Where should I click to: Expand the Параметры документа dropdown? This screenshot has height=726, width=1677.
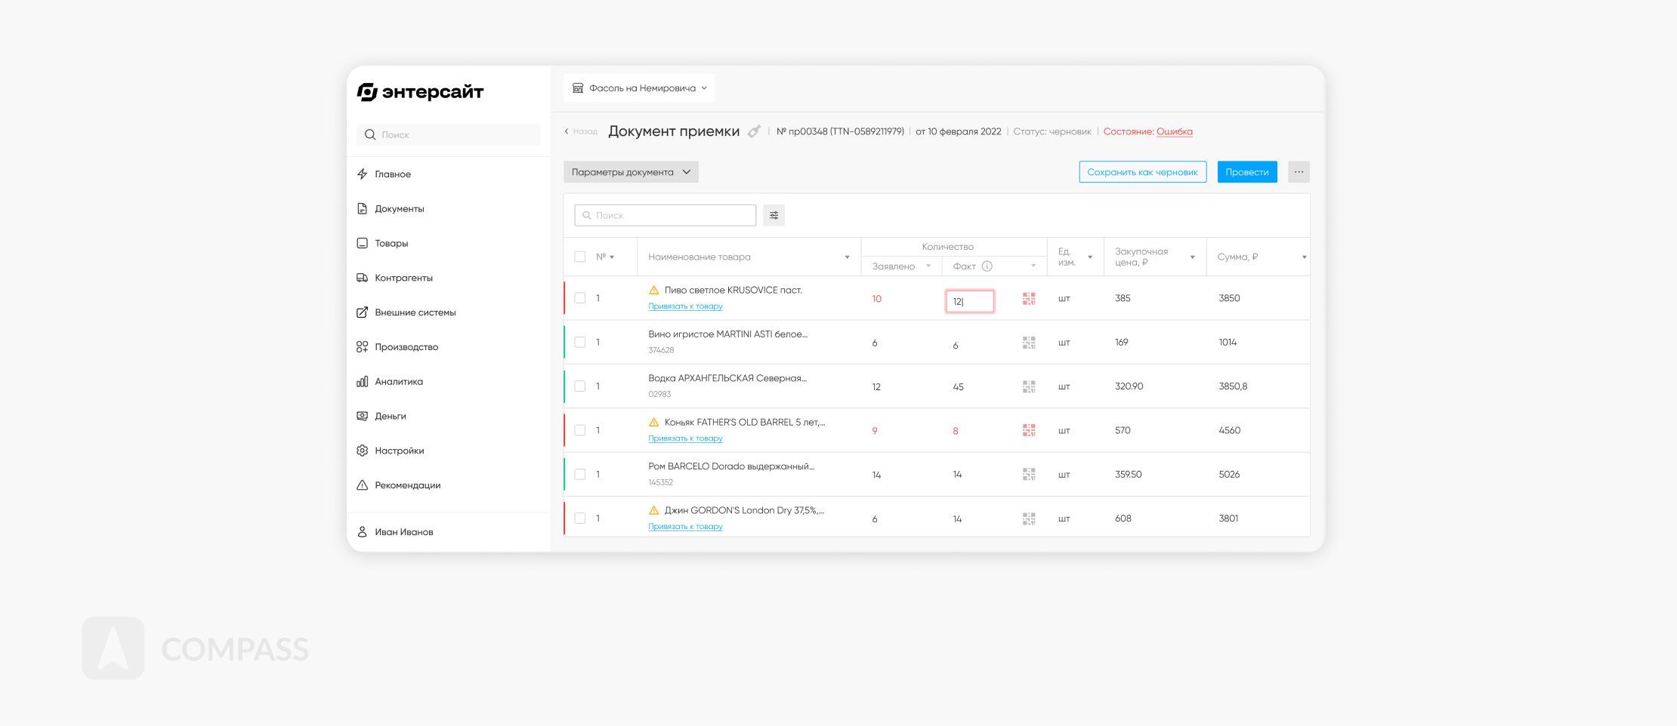tap(631, 172)
